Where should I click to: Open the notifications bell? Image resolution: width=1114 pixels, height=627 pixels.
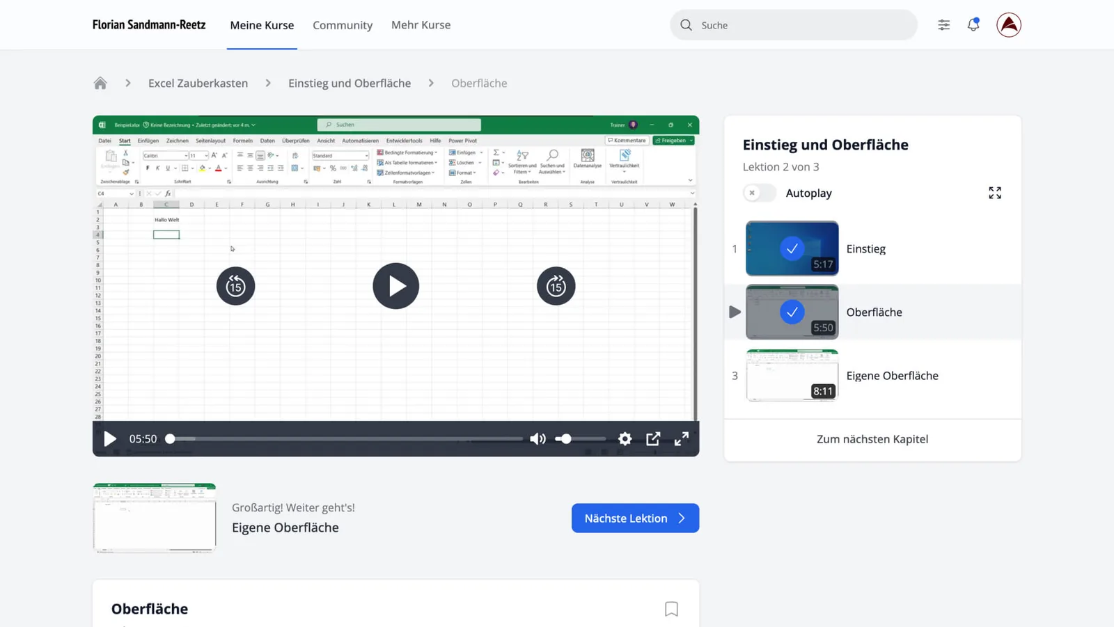pyautogui.click(x=973, y=25)
